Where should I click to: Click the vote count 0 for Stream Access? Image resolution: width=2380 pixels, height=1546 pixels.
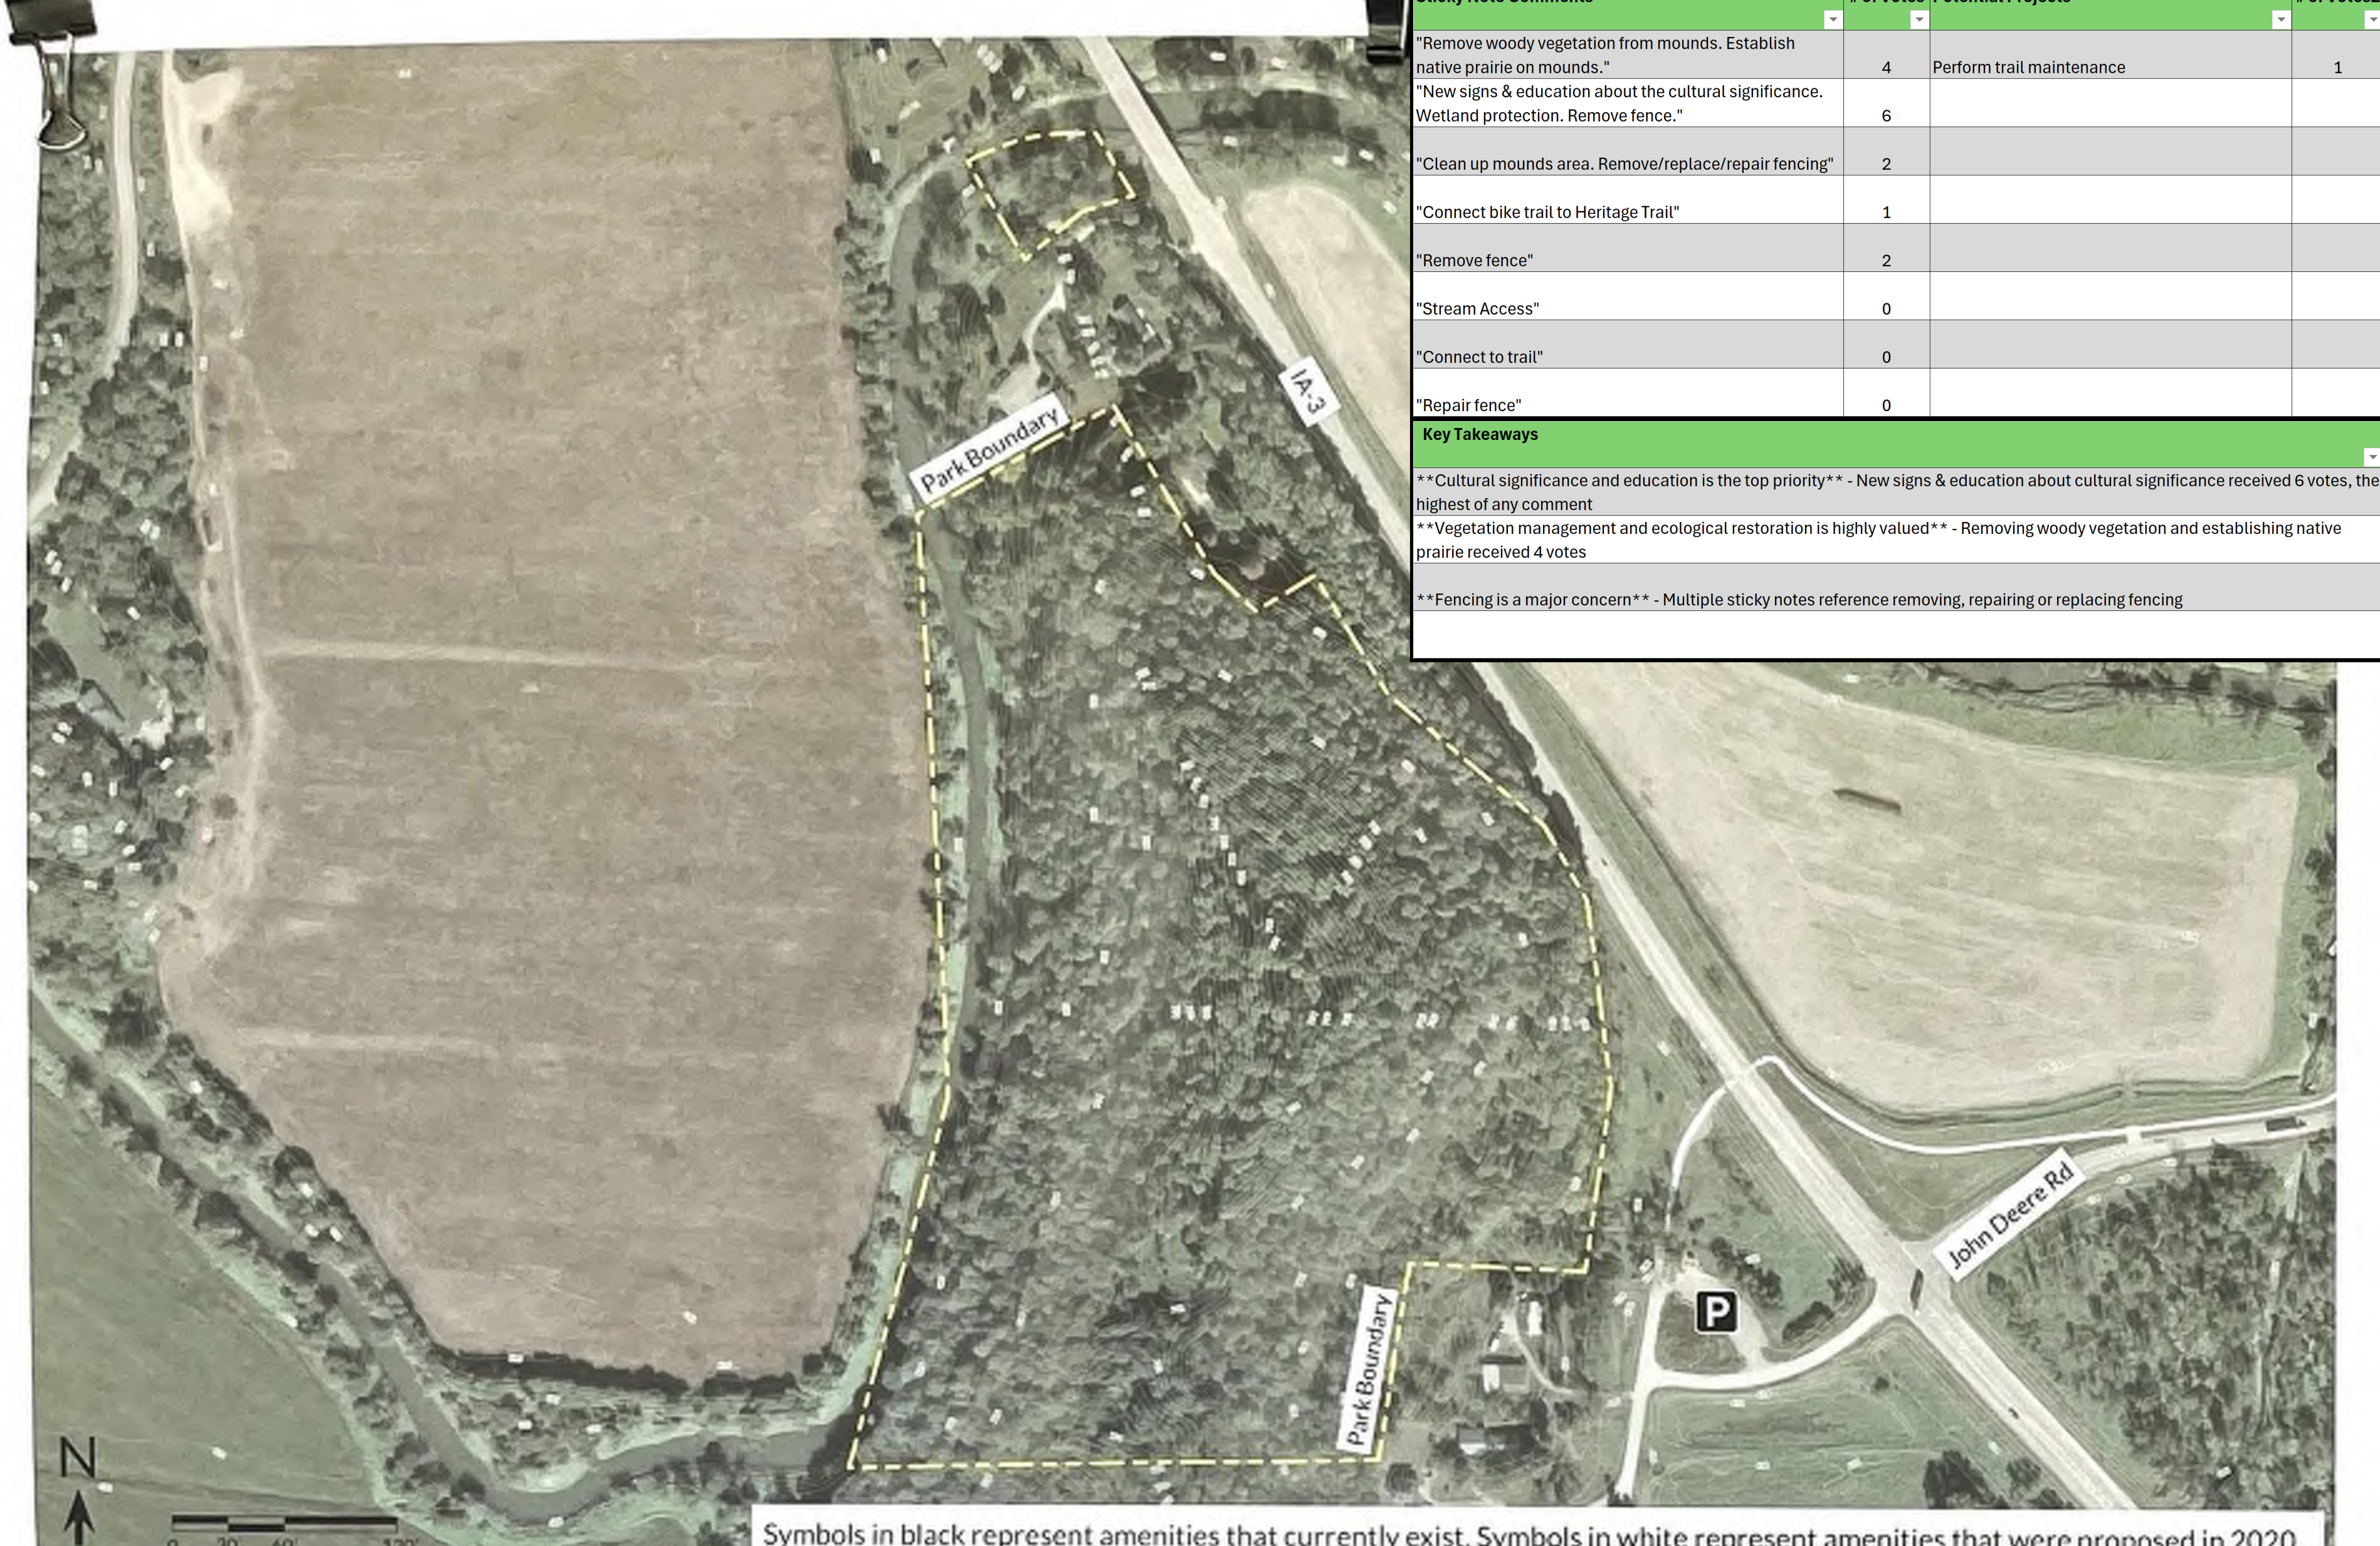[x=1887, y=296]
